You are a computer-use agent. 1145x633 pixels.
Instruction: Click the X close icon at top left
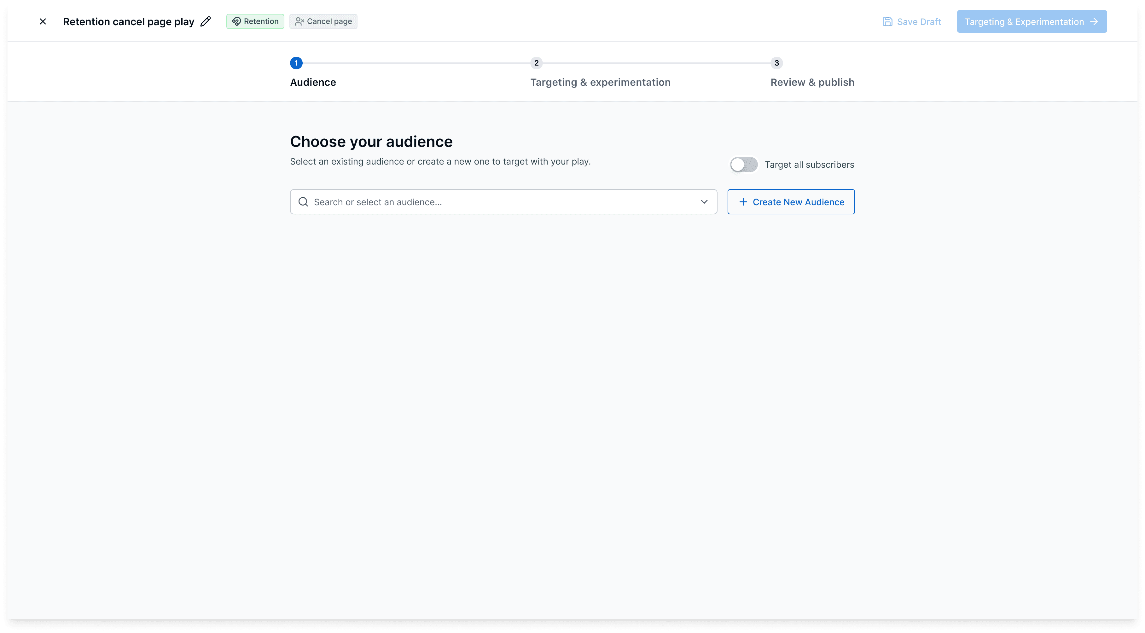[43, 21]
